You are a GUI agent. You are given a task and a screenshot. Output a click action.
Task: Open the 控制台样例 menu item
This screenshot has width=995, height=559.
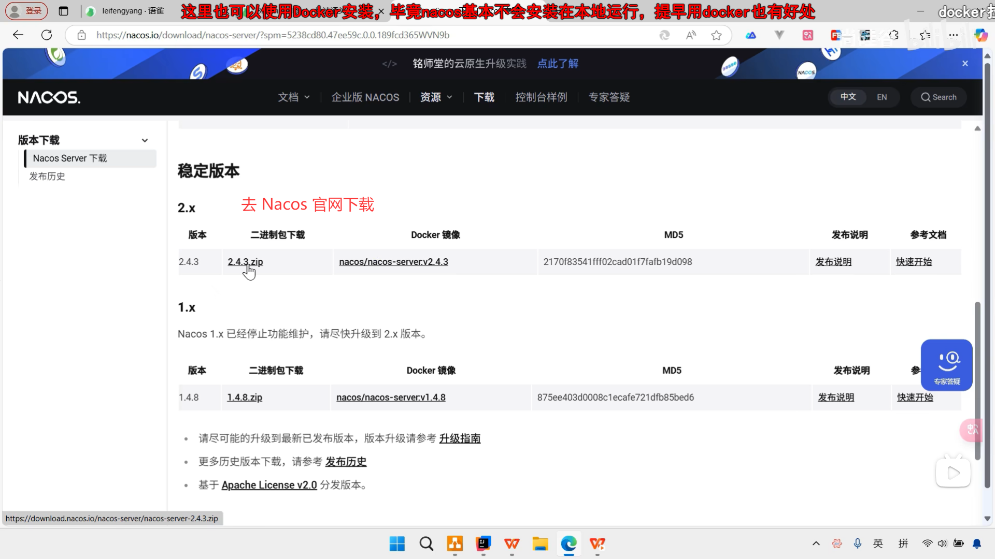click(541, 97)
